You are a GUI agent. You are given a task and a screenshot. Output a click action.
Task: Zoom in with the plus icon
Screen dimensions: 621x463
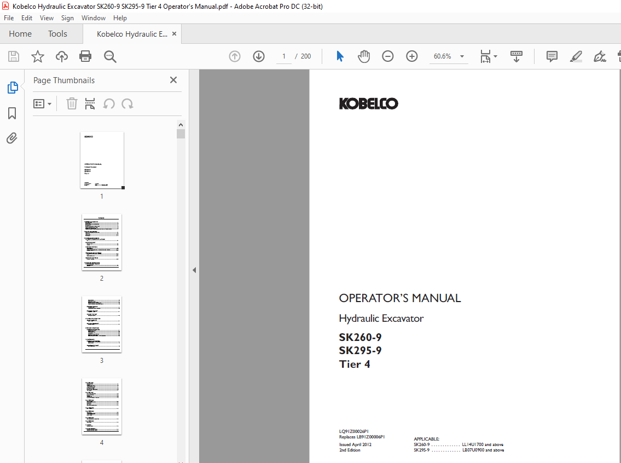412,56
